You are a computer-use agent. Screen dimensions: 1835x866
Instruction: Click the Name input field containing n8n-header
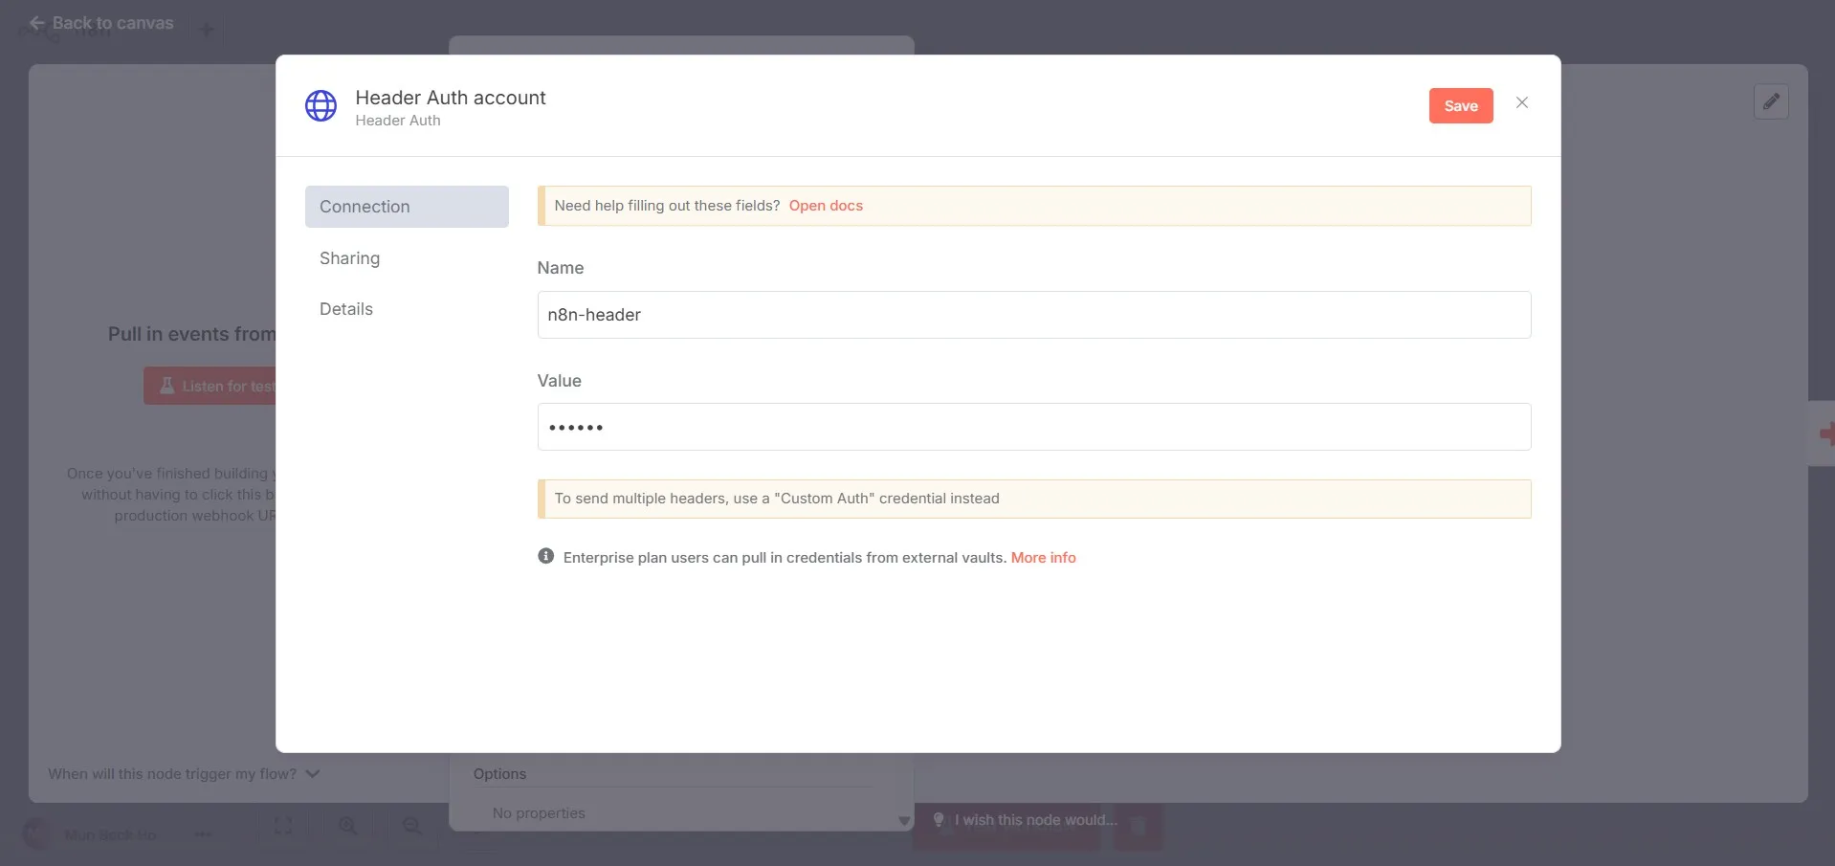click(1033, 315)
